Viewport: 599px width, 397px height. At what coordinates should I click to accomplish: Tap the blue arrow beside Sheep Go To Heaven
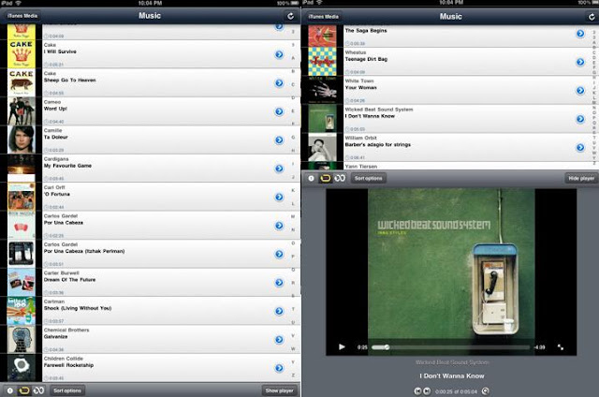click(279, 83)
